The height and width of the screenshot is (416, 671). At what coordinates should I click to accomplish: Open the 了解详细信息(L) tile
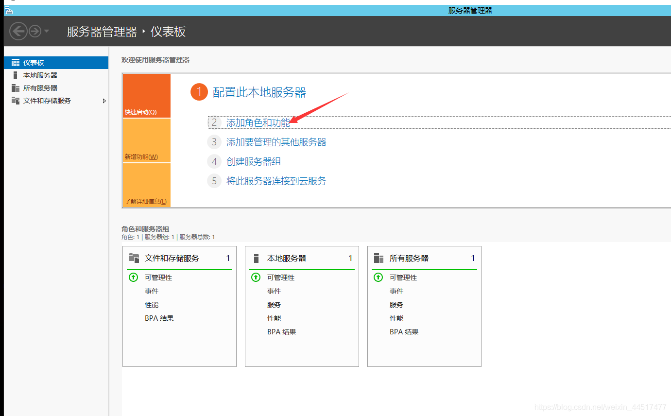point(147,185)
